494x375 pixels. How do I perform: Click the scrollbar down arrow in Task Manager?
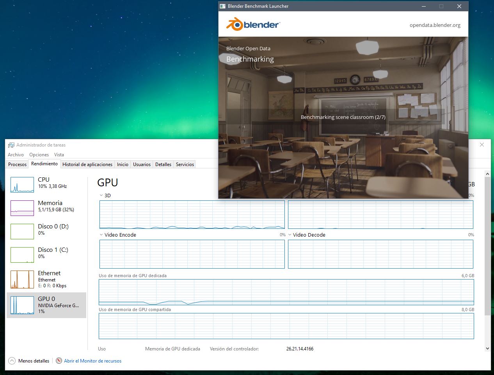[x=487, y=348]
